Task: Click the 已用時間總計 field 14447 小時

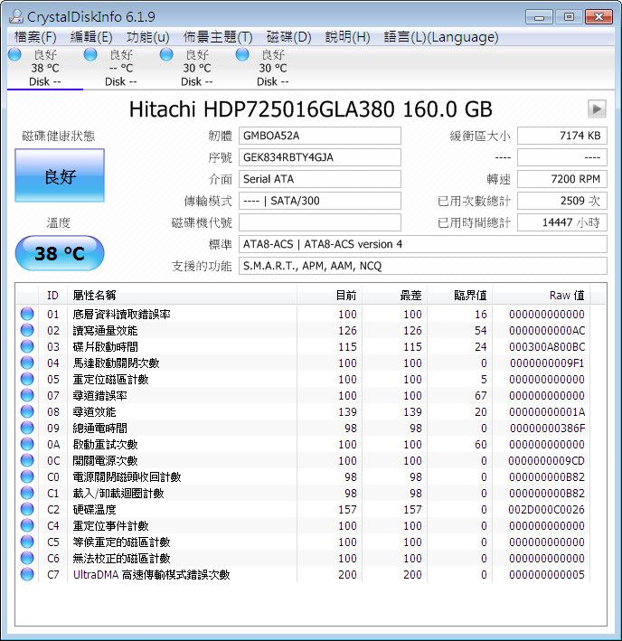Action: [x=562, y=222]
